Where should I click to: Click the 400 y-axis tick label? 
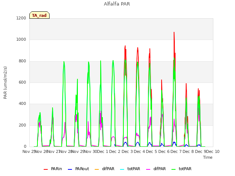(x=22, y=104)
